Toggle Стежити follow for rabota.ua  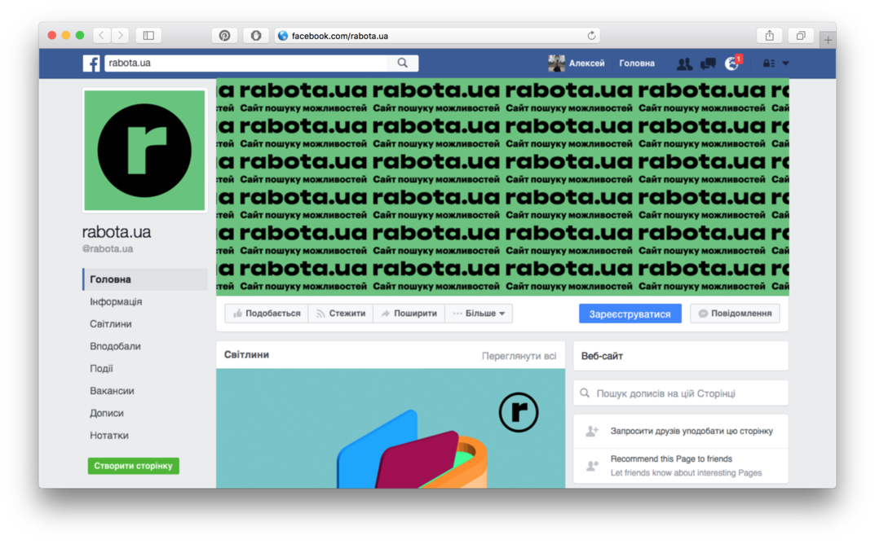pyautogui.click(x=340, y=314)
